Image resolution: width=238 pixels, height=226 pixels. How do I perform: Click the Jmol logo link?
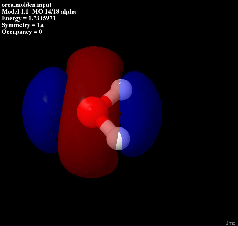(231, 223)
